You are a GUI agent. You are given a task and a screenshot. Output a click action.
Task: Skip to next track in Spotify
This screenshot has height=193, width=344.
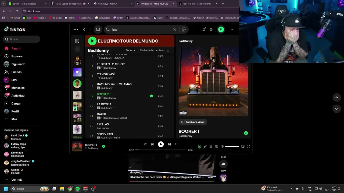[x=169, y=144]
